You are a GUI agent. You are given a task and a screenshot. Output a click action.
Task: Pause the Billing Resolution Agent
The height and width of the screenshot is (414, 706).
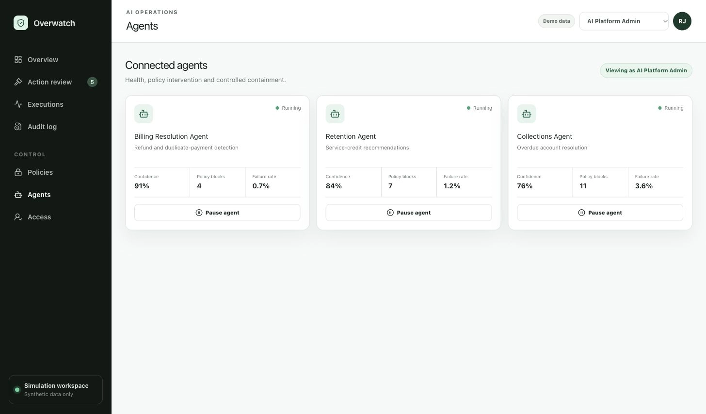pos(217,213)
